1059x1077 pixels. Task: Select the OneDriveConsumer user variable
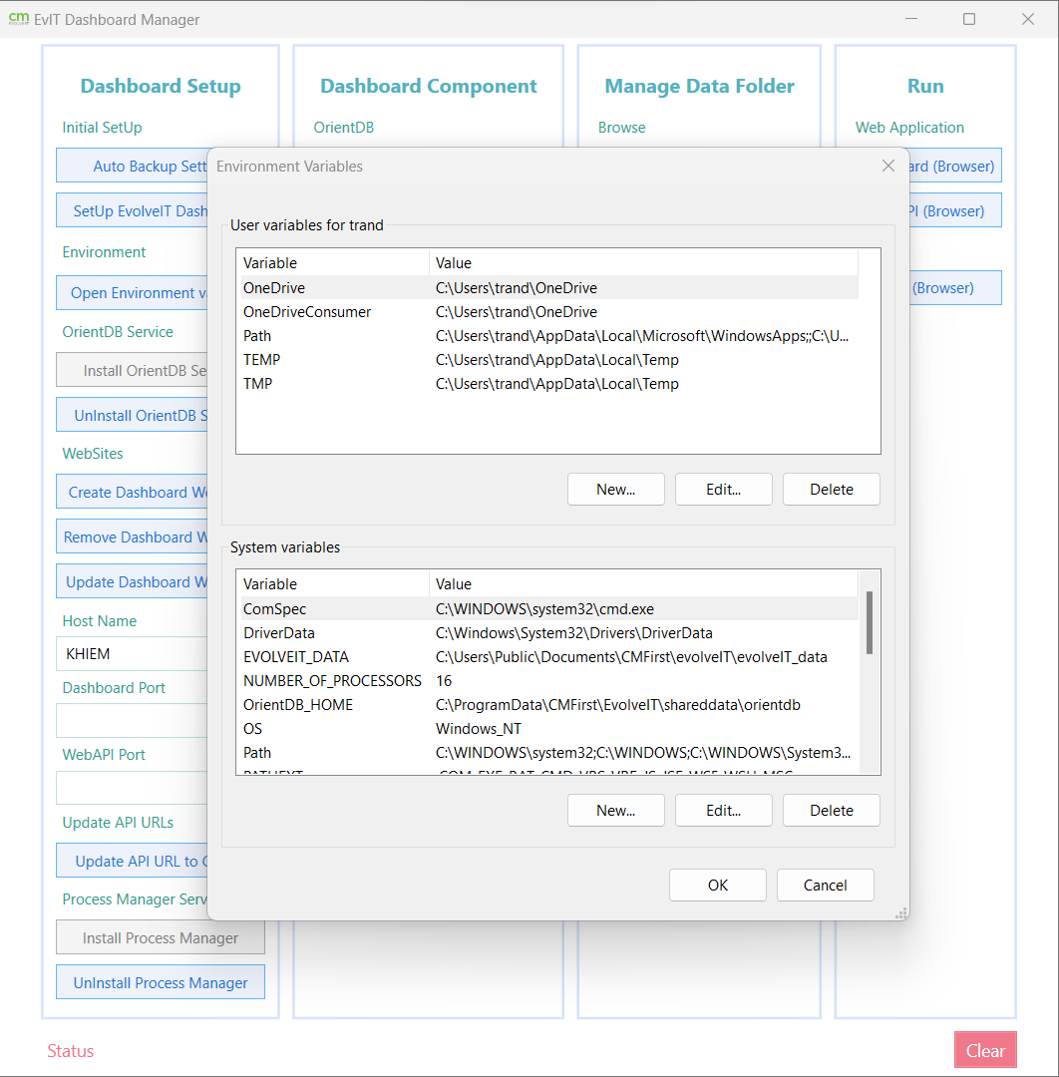pyautogui.click(x=547, y=312)
